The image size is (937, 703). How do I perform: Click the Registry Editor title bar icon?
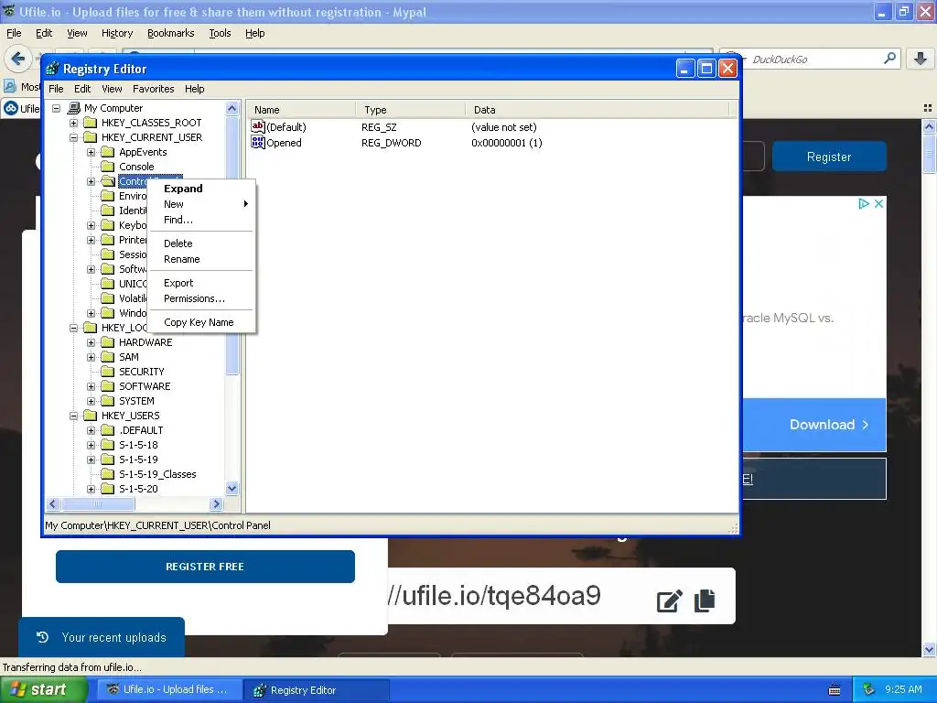52,69
